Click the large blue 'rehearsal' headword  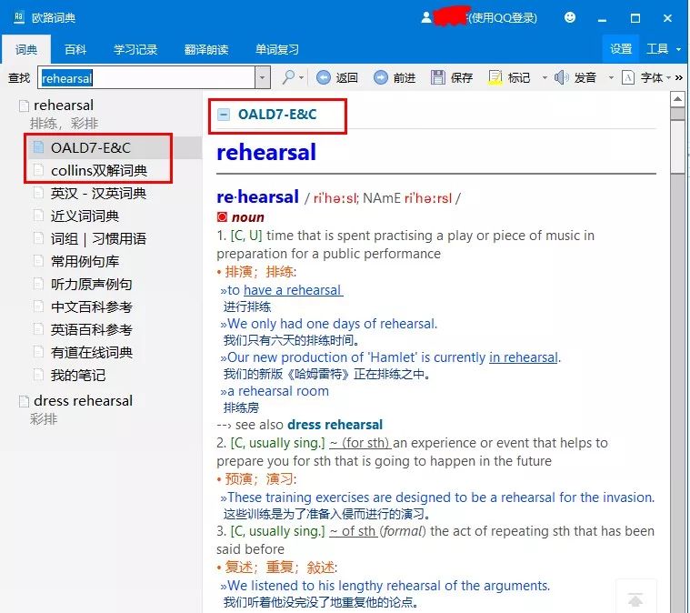[266, 153]
